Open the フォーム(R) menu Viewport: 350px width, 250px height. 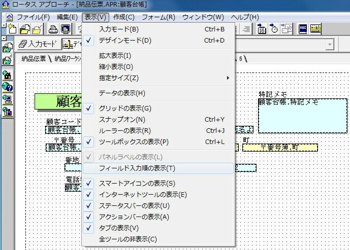(158, 17)
